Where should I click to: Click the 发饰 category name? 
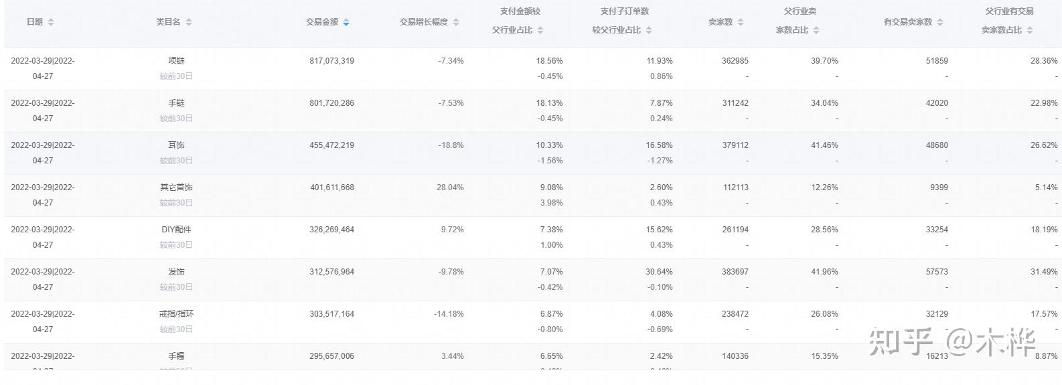coord(176,271)
